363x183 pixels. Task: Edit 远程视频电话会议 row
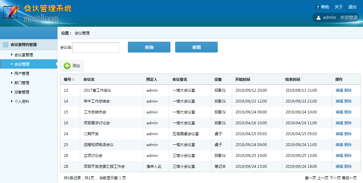coord(339,144)
